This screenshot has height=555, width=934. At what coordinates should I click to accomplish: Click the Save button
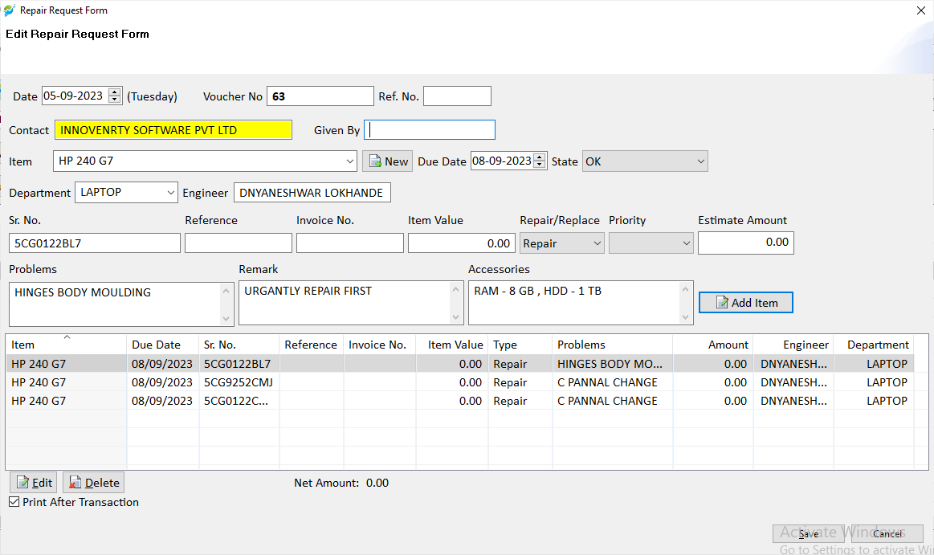tap(809, 533)
